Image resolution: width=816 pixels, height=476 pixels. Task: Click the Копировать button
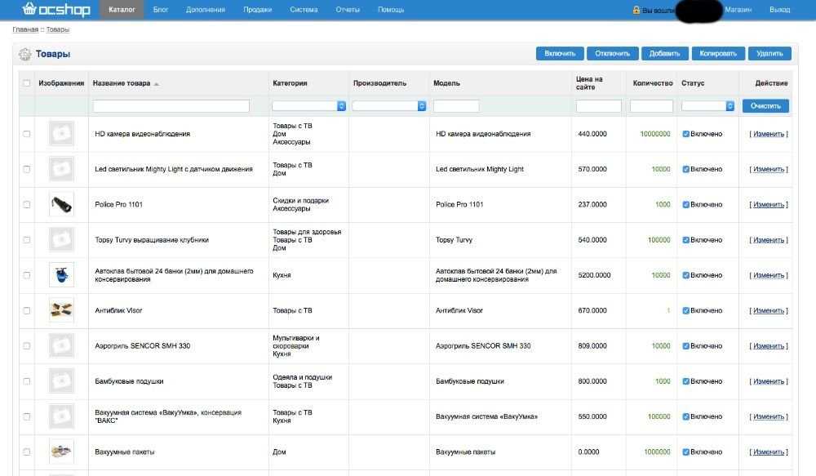(x=718, y=54)
